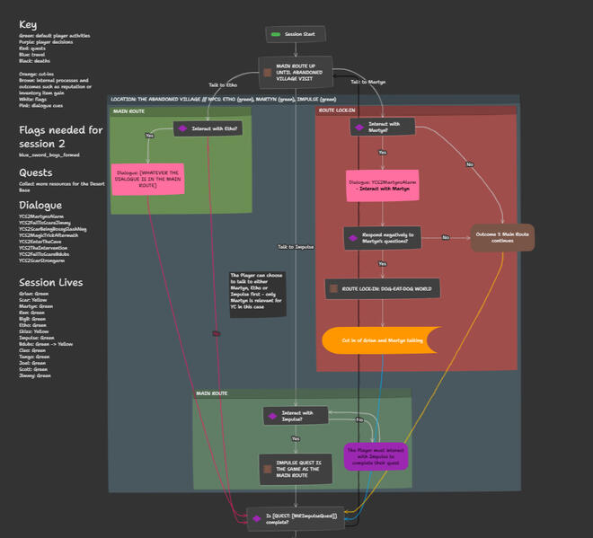Click the 'Talk to Impulse' edge label
Image resolution: width=593 pixels, height=538 pixels.
coord(296,247)
